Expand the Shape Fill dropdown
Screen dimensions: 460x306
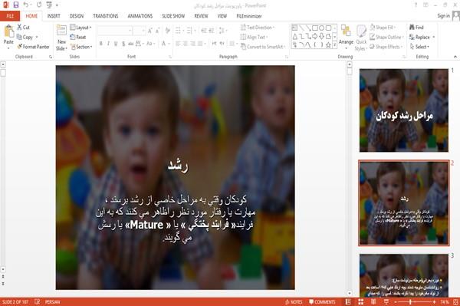[x=383, y=28]
